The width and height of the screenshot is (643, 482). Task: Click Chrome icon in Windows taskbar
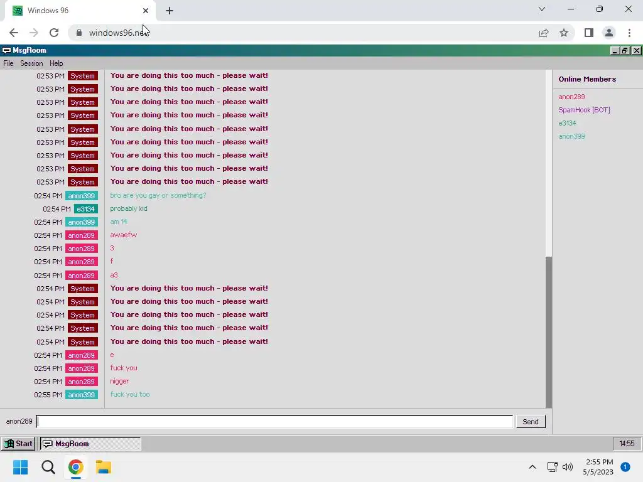click(76, 467)
